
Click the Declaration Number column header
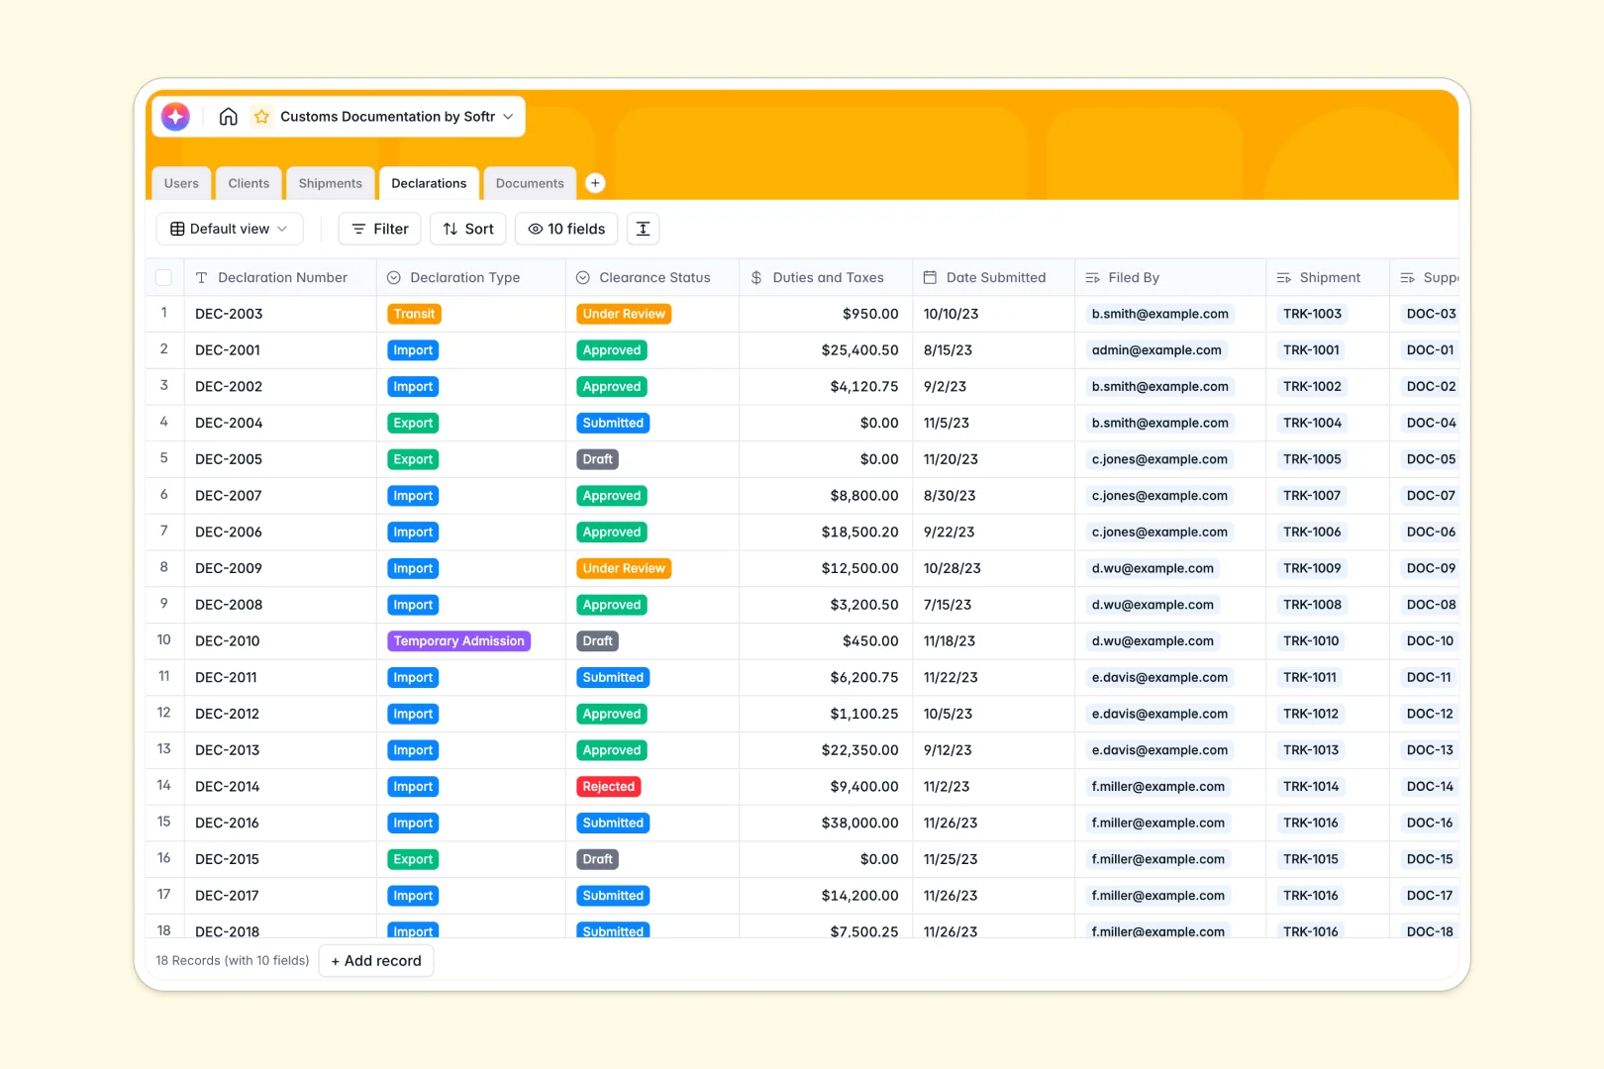pos(280,278)
